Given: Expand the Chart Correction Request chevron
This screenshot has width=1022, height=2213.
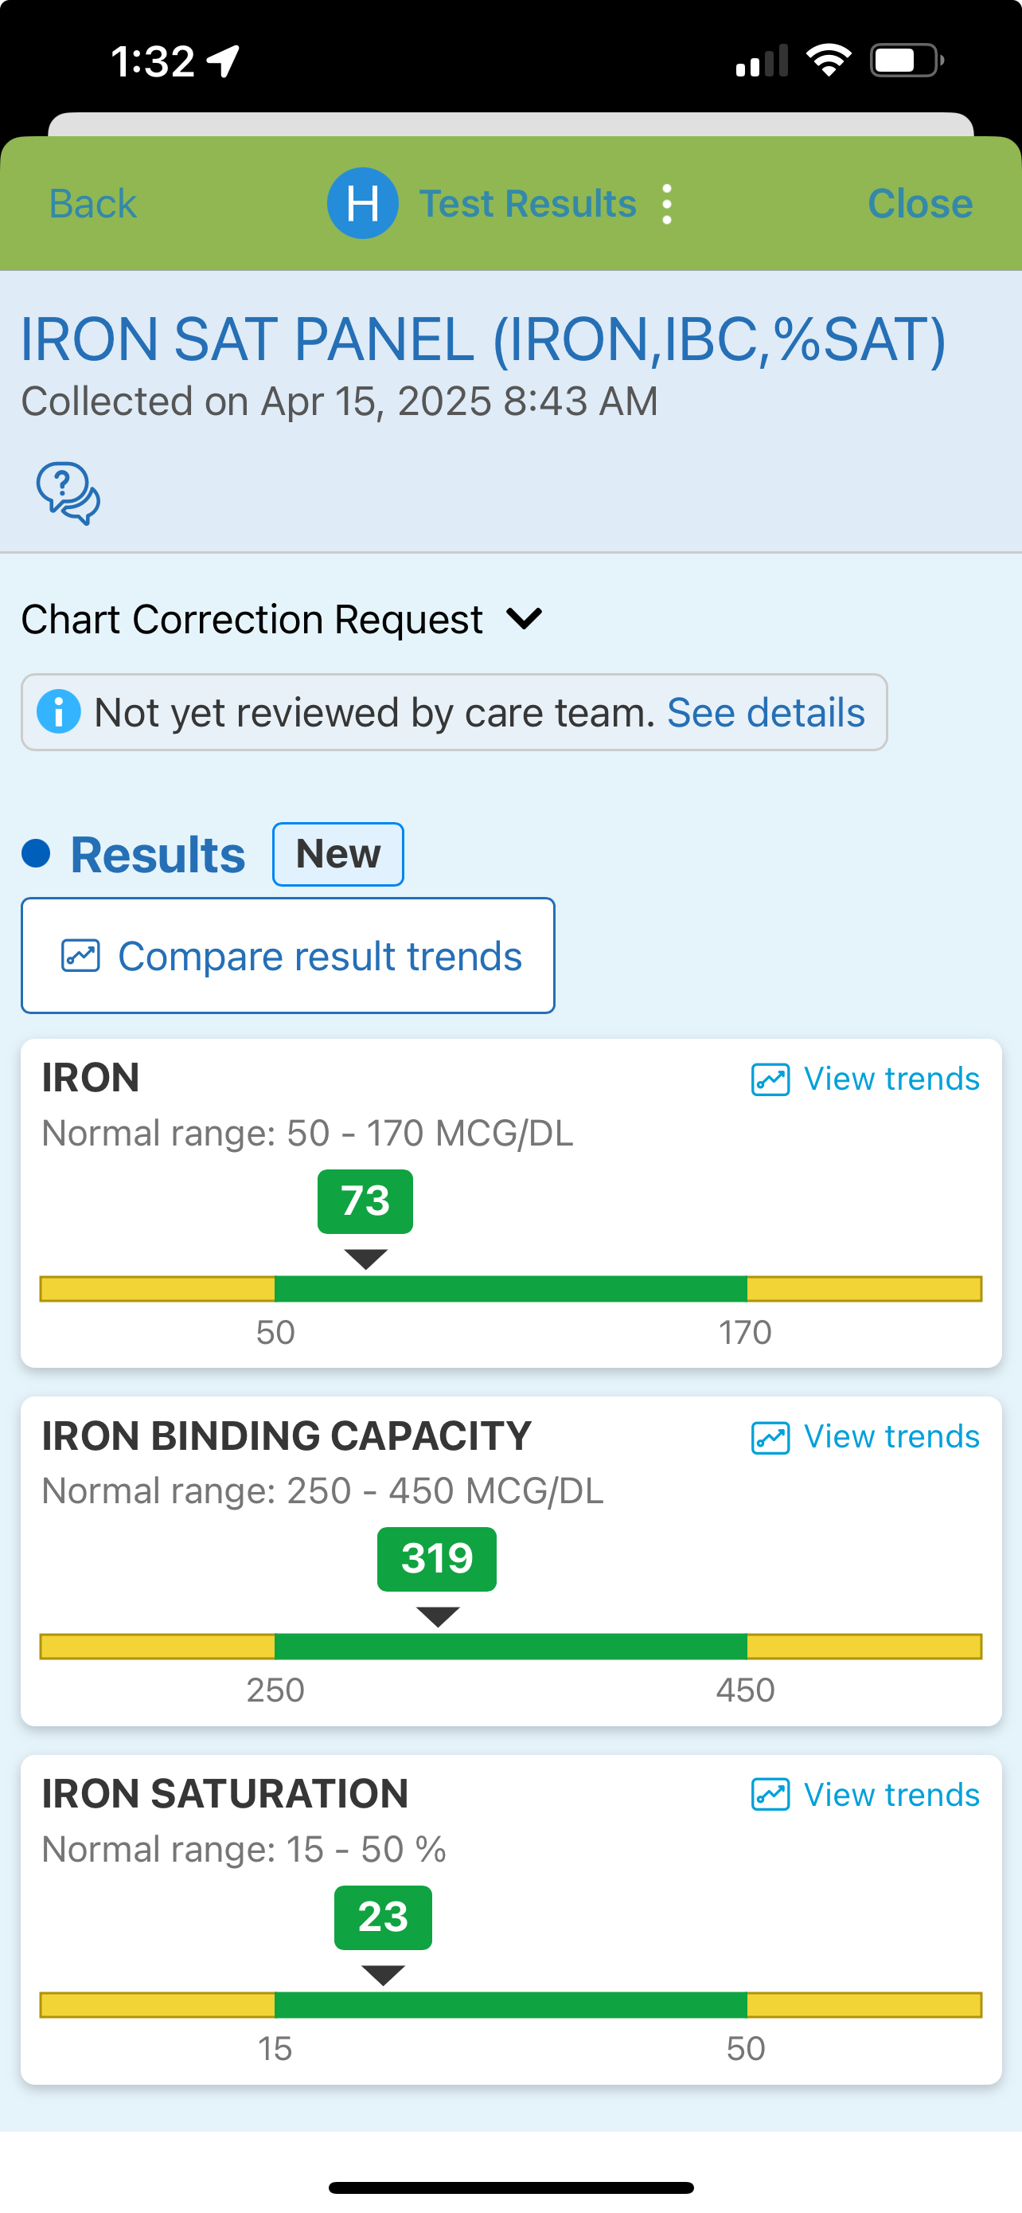Looking at the screenshot, I should (x=524, y=618).
